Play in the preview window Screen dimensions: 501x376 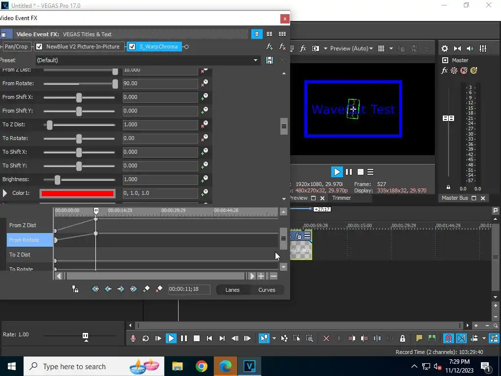click(337, 172)
